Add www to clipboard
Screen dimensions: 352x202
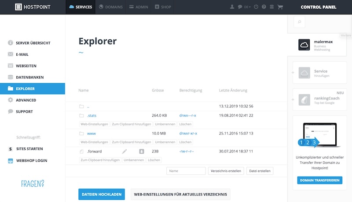point(132,142)
